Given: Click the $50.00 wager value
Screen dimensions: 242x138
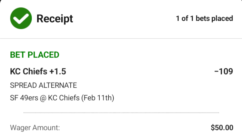Looking at the screenshot, I should (222, 128).
